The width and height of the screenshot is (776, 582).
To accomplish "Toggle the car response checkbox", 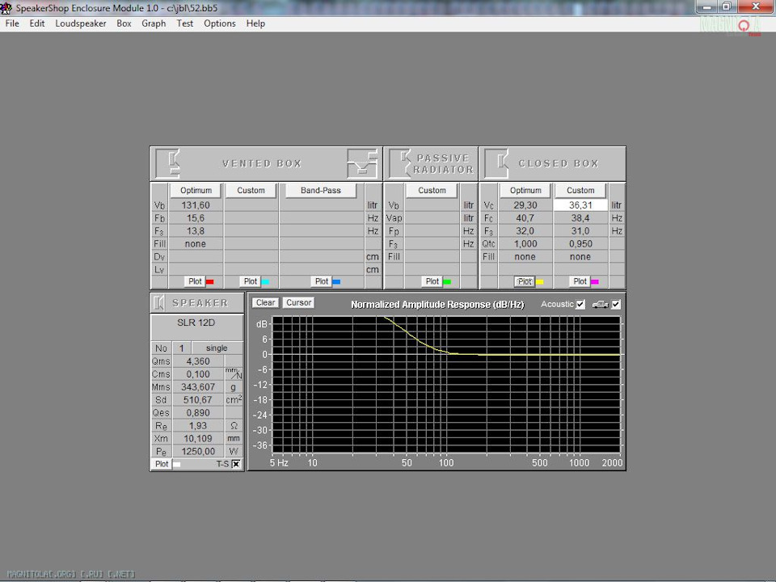I will tap(616, 305).
